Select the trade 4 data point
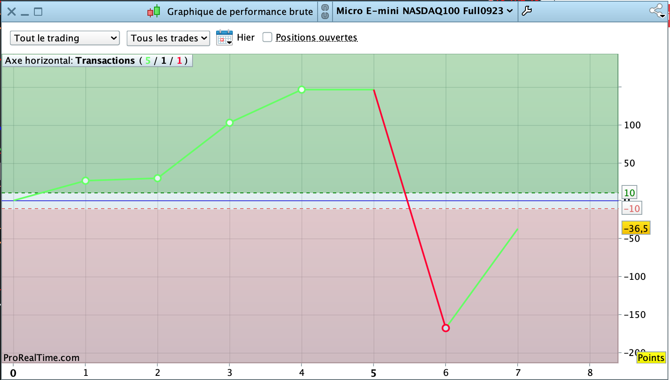 [x=302, y=89]
